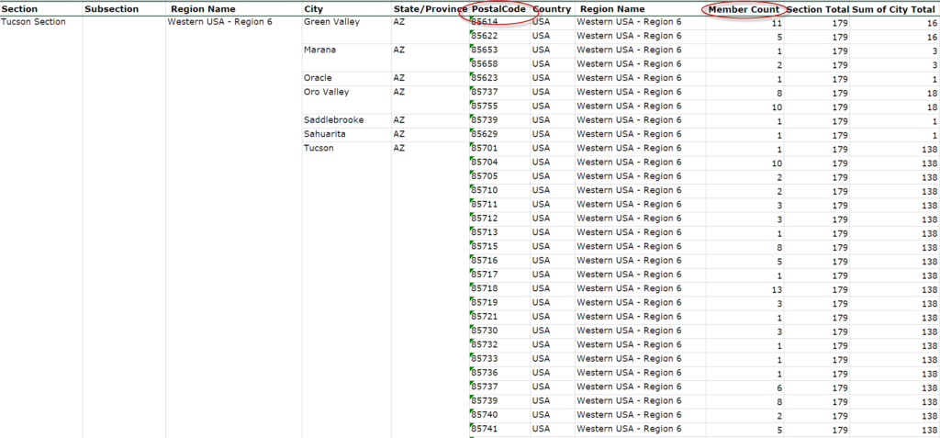
Task: Select postal code 85717
Action: tap(485, 275)
